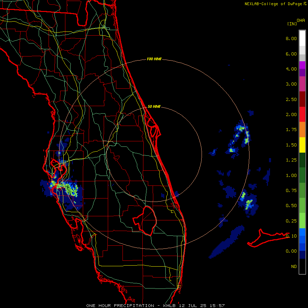Click the dark red legend swatch beside 2.50
Screen dimensions: 308x308
click(x=302, y=99)
